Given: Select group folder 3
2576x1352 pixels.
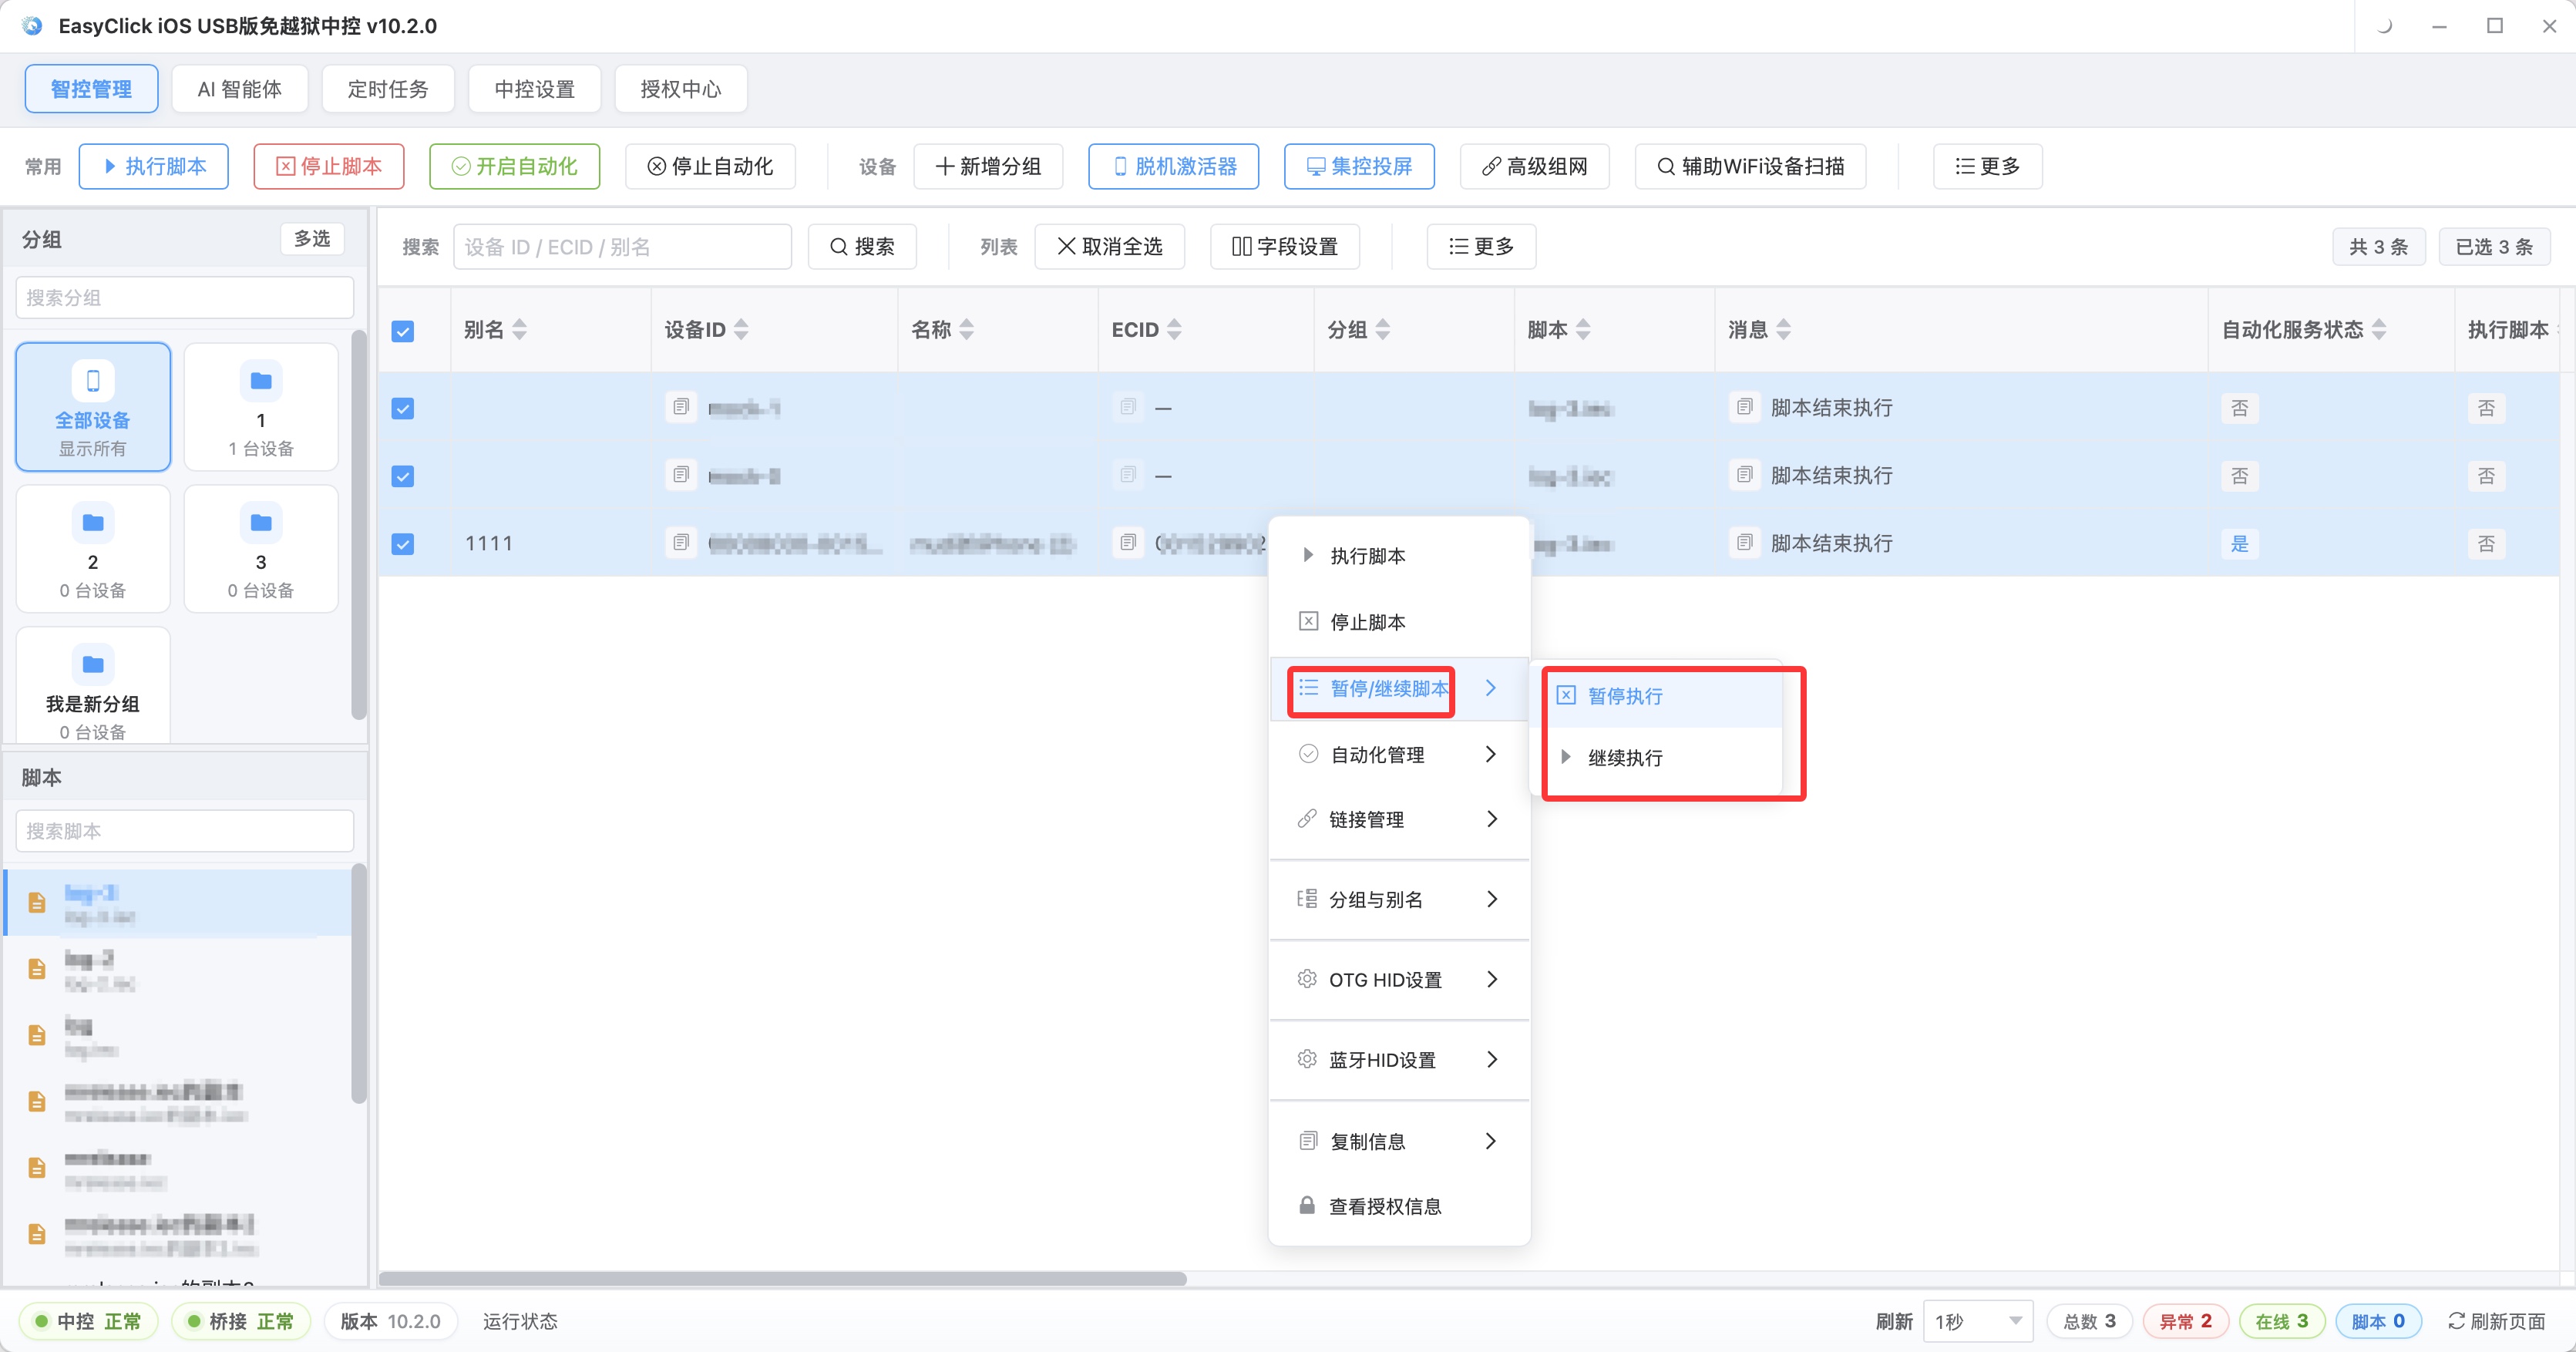Looking at the screenshot, I should 261,549.
